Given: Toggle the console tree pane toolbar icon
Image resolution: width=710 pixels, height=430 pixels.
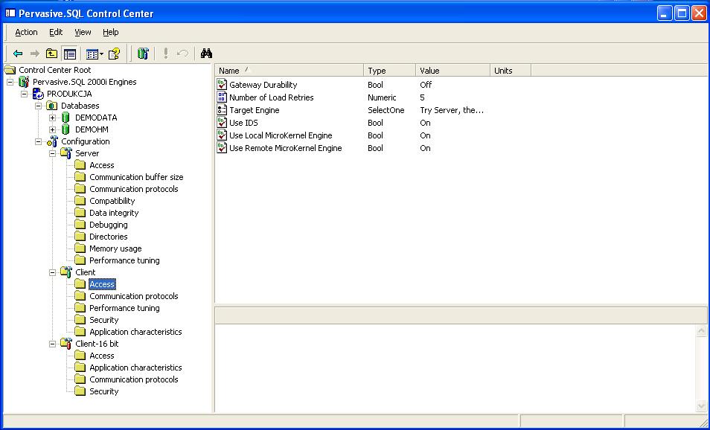Looking at the screenshot, I should [x=70, y=54].
